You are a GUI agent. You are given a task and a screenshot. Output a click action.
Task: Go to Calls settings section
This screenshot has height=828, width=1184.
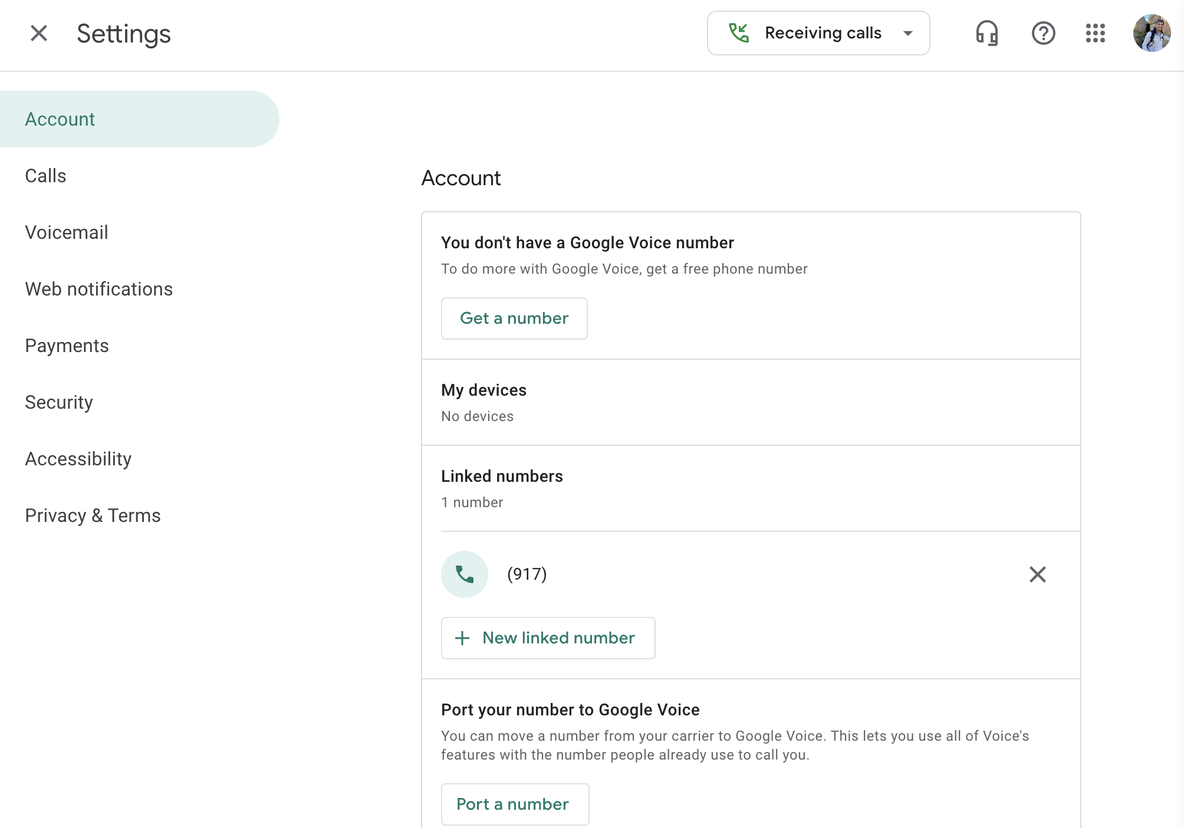click(x=45, y=176)
